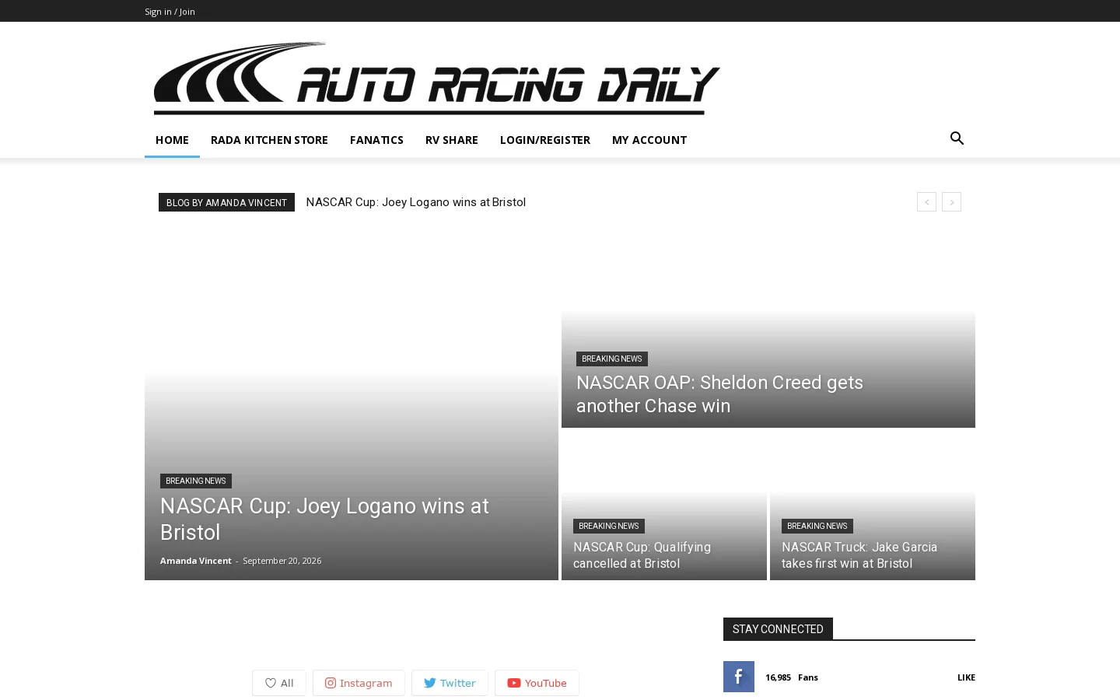This screenshot has height=700, width=1120.
Task: Show the previous ticker headline arrow
Action: 926,202
